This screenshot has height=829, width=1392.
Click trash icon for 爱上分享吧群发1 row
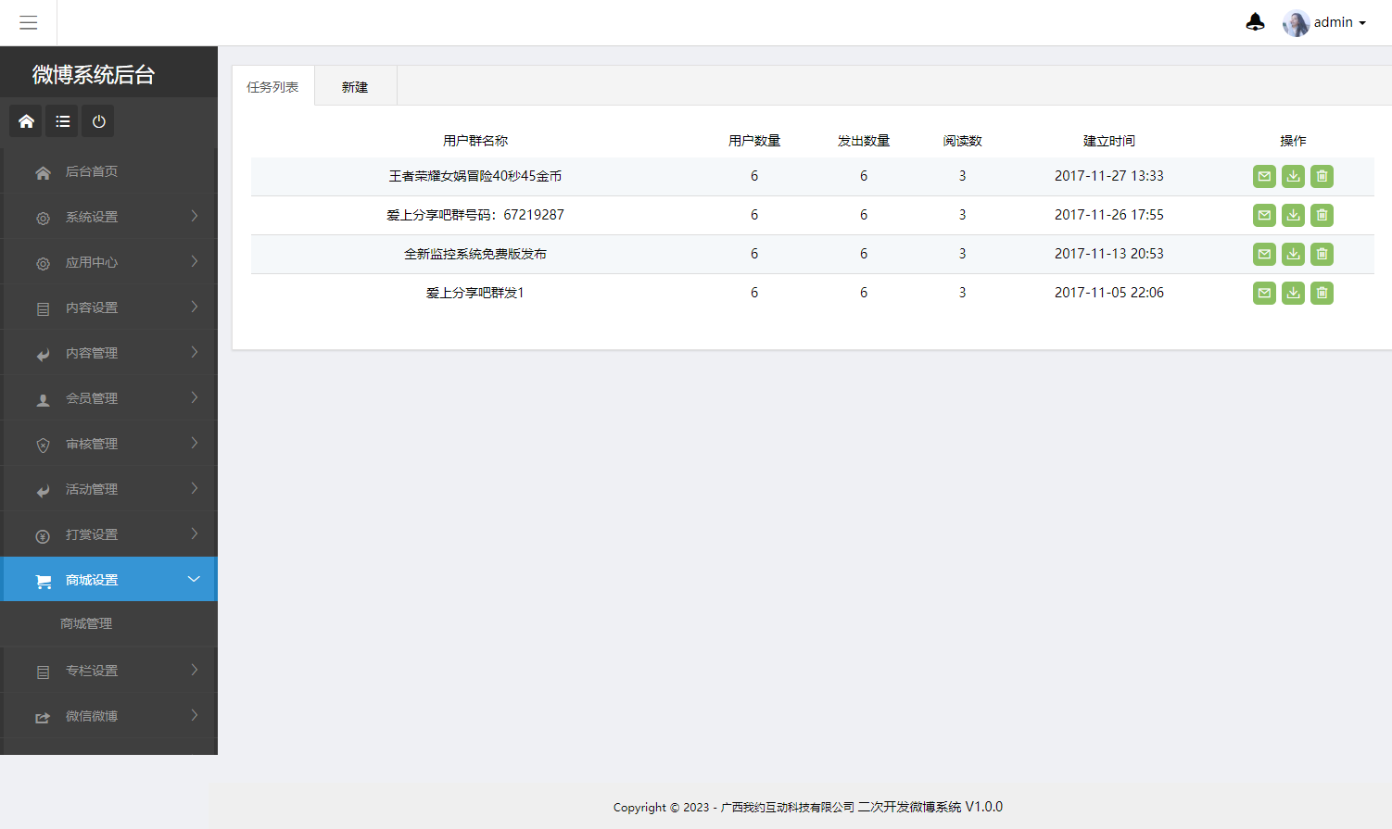(x=1322, y=293)
